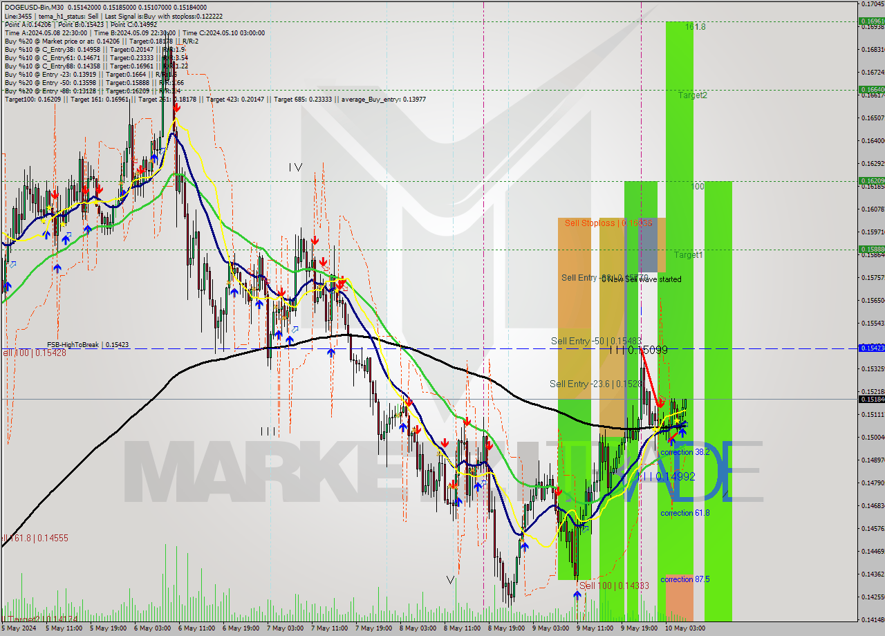Click '8 May 03:00' on time axis

click(418, 628)
